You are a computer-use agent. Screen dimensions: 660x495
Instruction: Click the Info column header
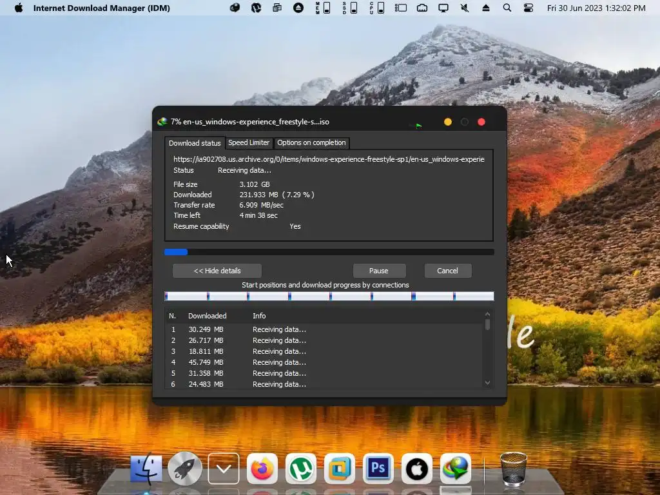[x=259, y=316]
